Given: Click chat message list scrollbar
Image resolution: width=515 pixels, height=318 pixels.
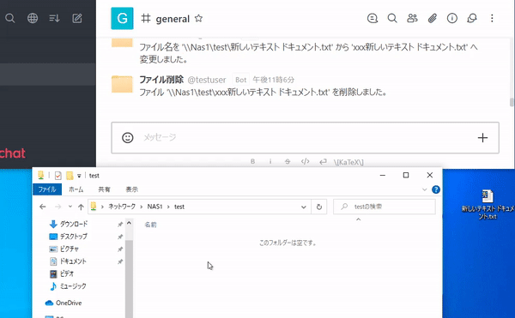Looking at the screenshot, I should (512, 102).
